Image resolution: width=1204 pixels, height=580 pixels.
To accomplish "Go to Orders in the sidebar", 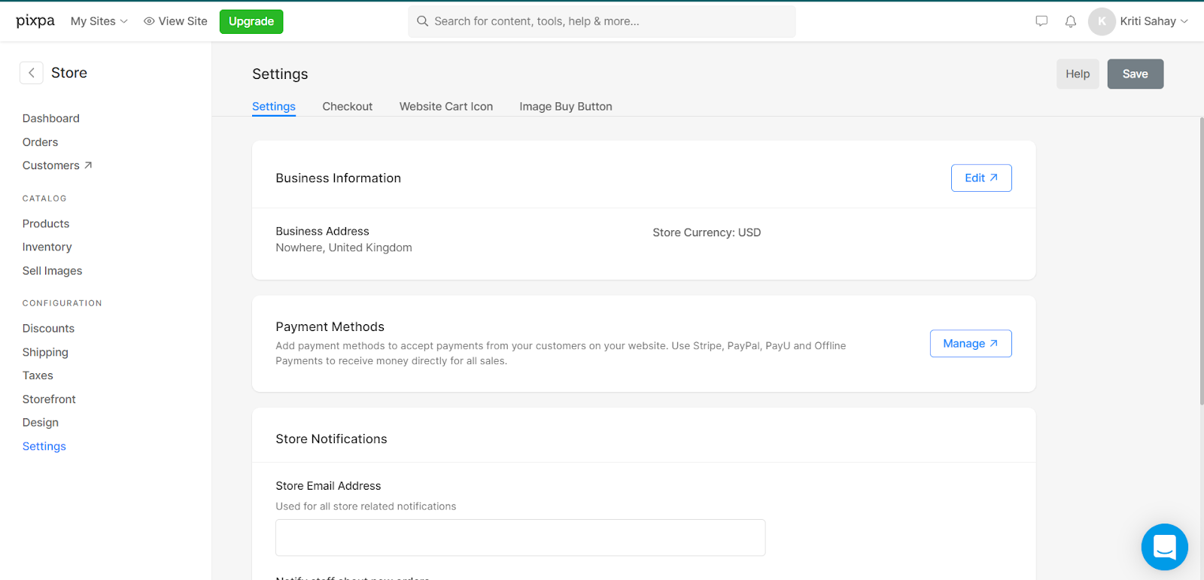I will click(x=40, y=142).
